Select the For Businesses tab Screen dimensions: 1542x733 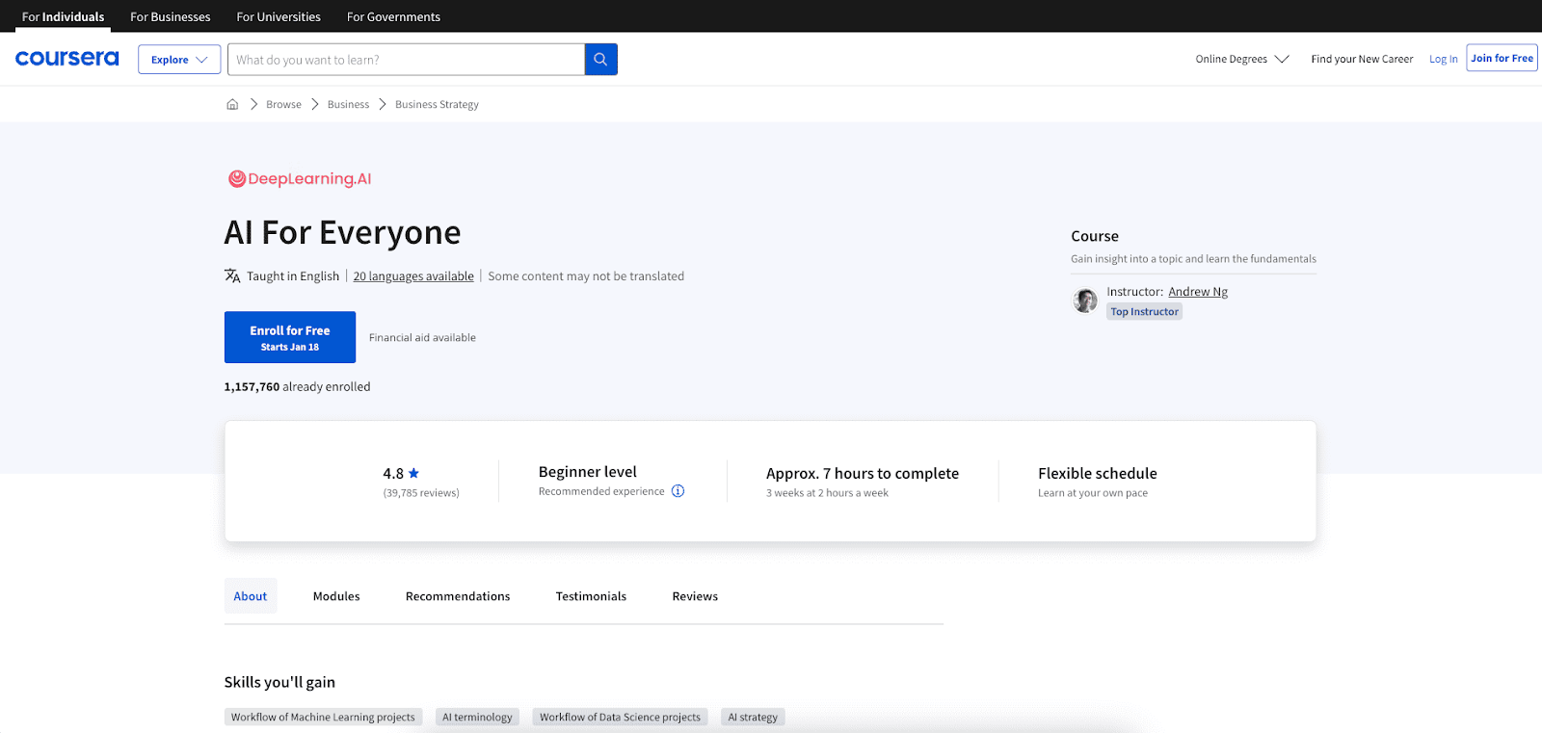point(171,16)
